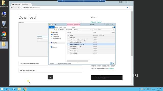
Task: Open the 'thread' link
Action: (x=111, y=69)
